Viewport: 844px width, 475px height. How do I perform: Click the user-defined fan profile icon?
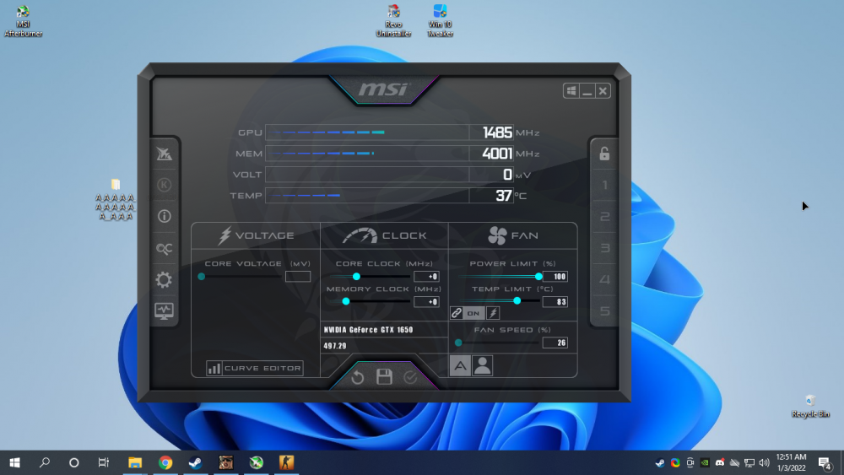click(x=482, y=366)
